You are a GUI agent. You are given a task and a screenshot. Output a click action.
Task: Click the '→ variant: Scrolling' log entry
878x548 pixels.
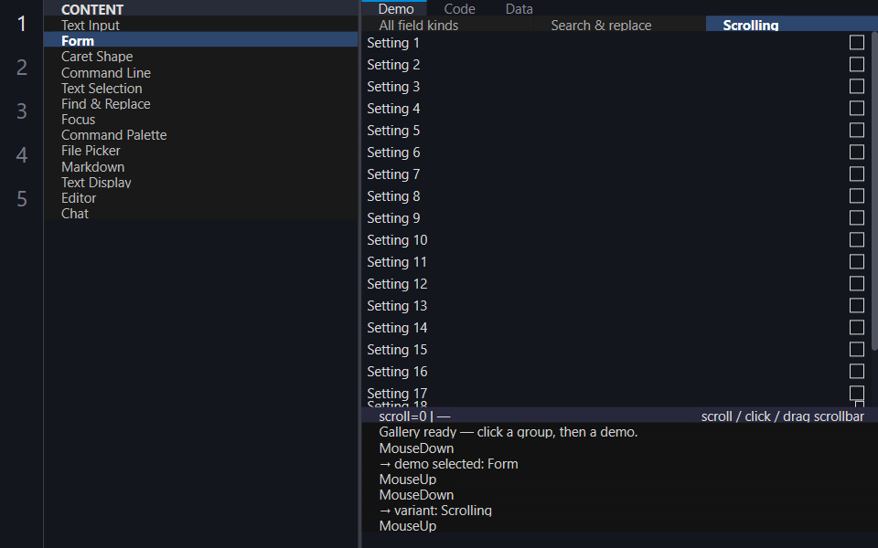[435, 510]
